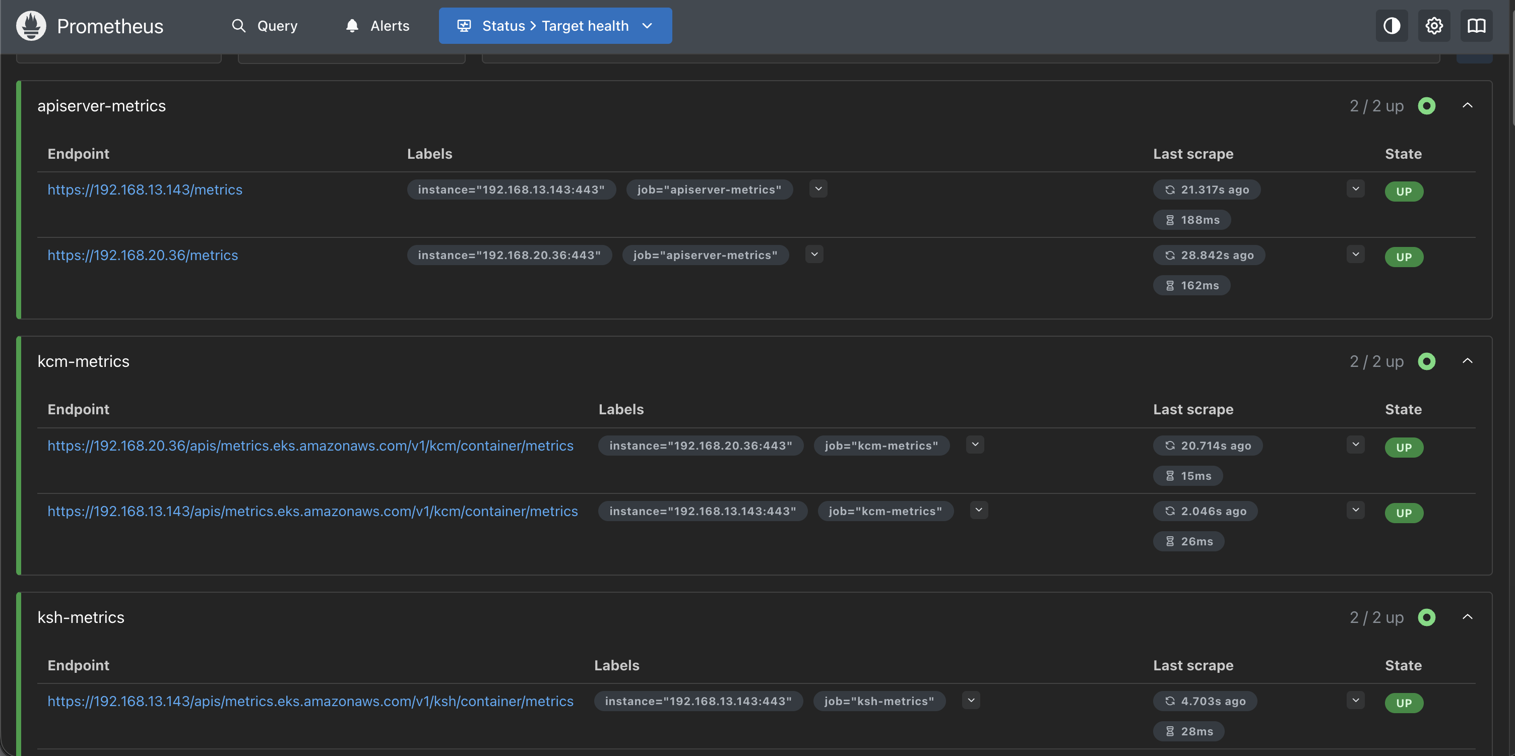Click green health indicator for apiserver-metrics

pyautogui.click(x=1426, y=106)
